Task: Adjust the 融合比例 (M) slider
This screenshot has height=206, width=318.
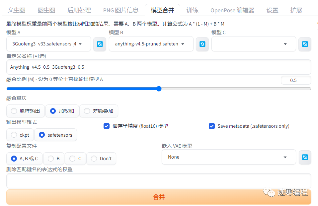Action: tap(159, 89)
